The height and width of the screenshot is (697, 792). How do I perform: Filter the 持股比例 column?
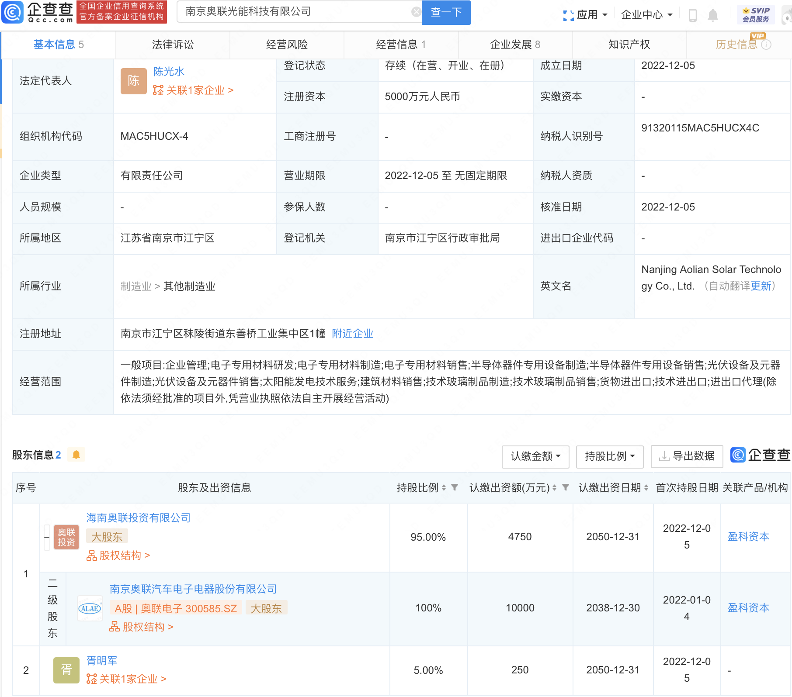pyautogui.click(x=455, y=487)
